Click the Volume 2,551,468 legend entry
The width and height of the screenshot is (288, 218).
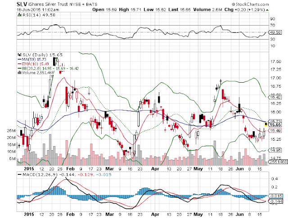coord(36,73)
